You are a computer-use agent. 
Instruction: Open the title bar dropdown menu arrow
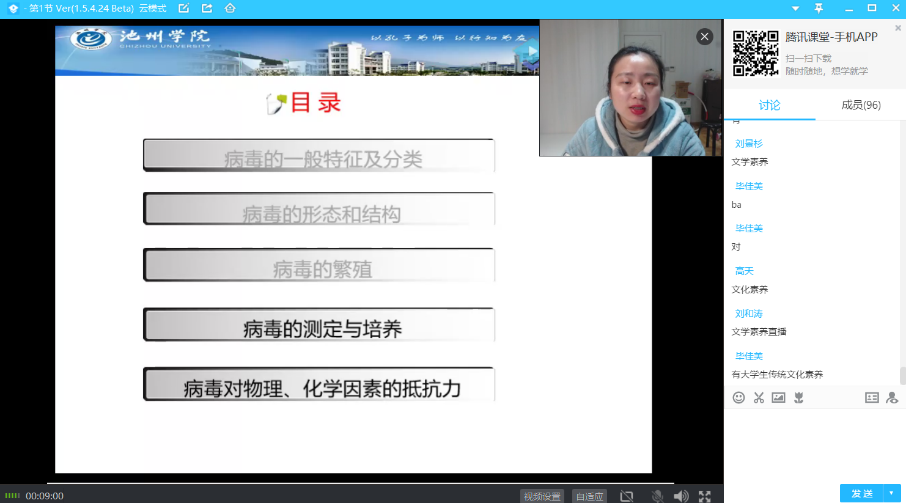tap(795, 9)
